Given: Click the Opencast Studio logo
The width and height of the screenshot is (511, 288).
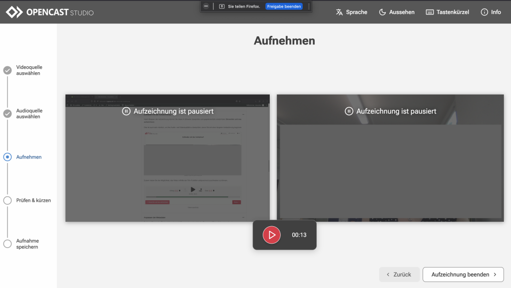Looking at the screenshot, I should pyautogui.click(x=49, y=12).
